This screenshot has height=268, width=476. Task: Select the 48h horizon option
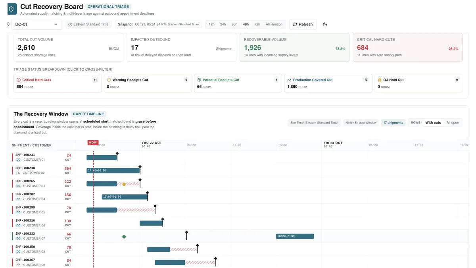coord(246,24)
